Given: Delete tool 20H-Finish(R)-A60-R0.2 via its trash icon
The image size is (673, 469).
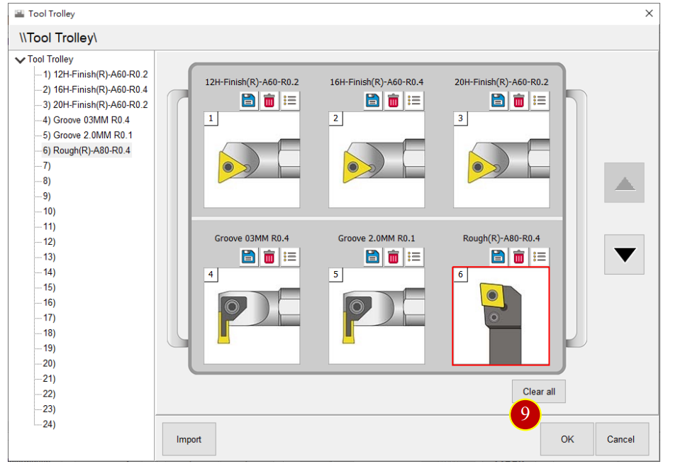Looking at the screenshot, I should 518,101.
